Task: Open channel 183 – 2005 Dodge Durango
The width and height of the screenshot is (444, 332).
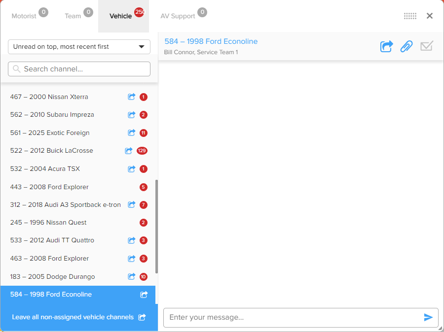Action: [x=78, y=276]
